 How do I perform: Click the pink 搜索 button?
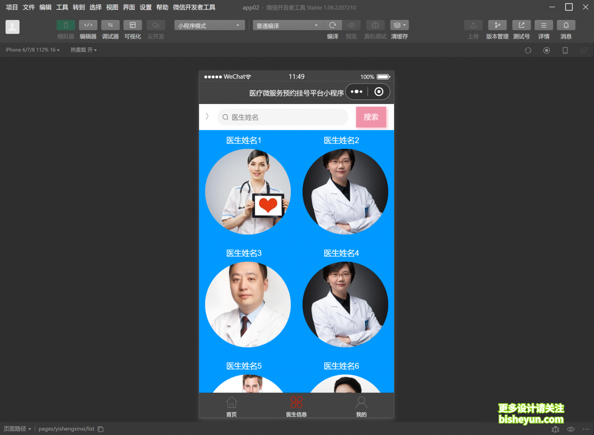pyautogui.click(x=371, y=117)
